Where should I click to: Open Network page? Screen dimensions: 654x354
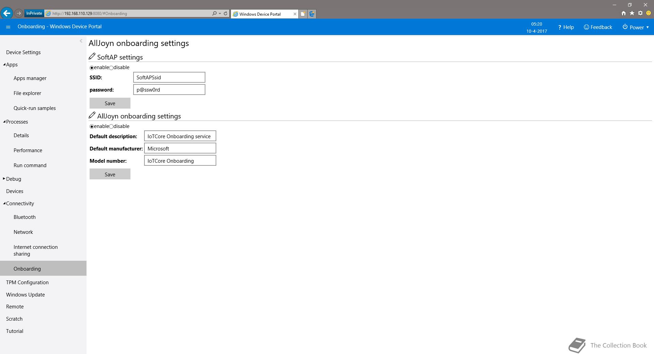coord(23,232)
